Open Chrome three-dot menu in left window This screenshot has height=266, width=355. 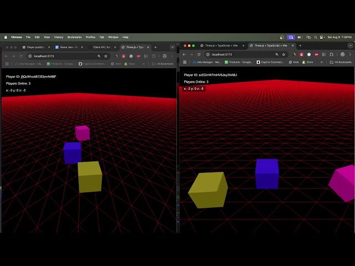pyautogui.click(x=173, y=56)
